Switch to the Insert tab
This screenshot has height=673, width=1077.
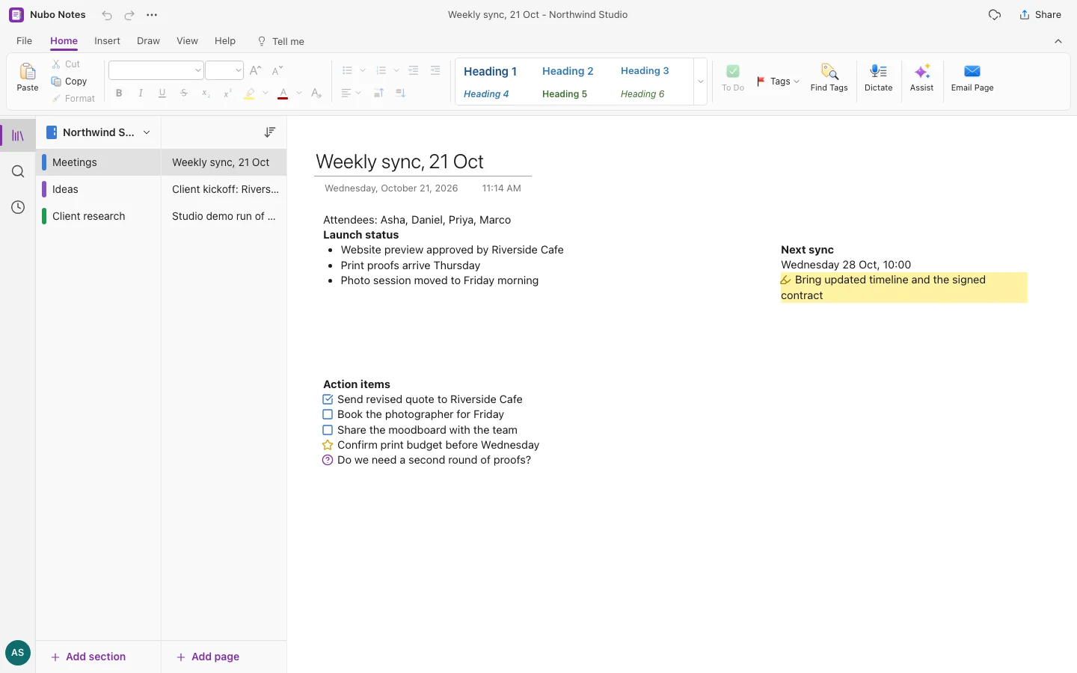pos(107,41)
